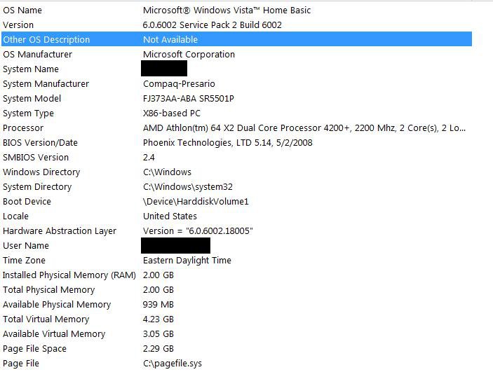Click the '3.05 GB' value
This screenshot has height=372, width=493.
pos(158,334)
